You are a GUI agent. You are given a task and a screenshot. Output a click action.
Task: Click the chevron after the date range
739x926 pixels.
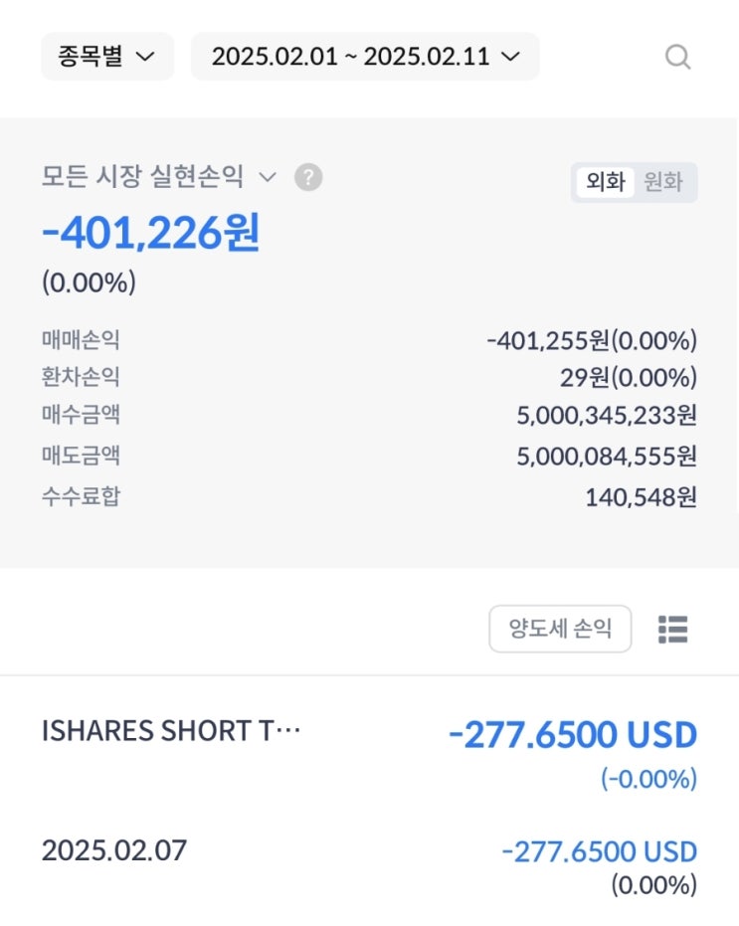point(510,57)
